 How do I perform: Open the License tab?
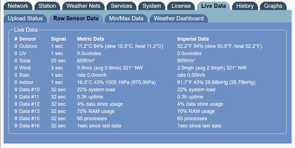[181, 6]
